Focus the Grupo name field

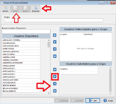(x=53, y=20)
